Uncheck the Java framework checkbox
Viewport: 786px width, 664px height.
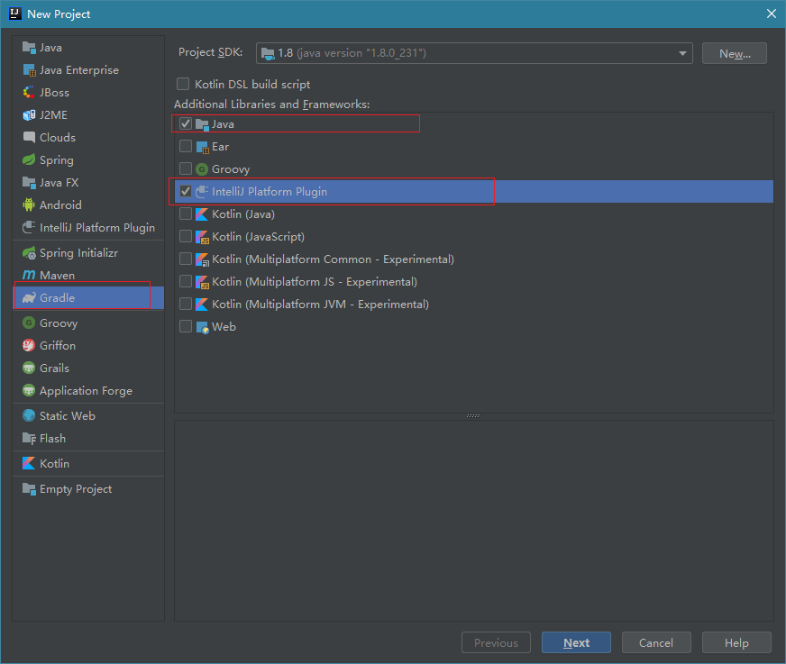186,123
